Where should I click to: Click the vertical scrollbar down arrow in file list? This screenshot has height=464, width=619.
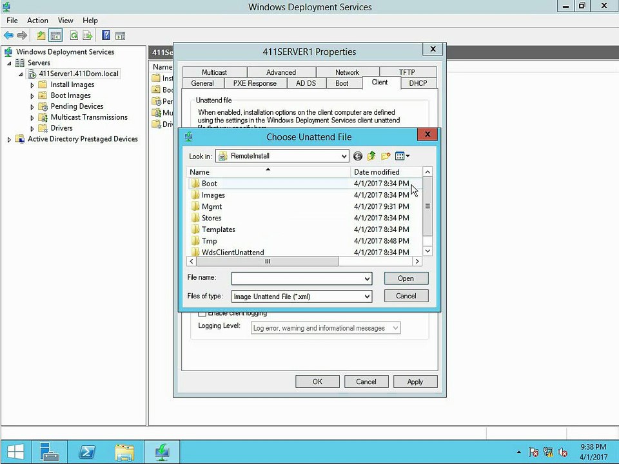427,251
